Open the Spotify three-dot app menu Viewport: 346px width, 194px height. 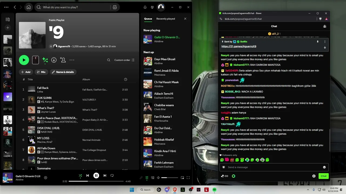[x=6, y=7]
